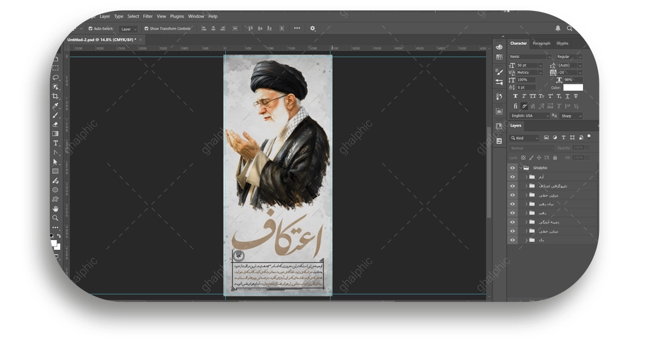
Task: Select the Rectangular Marquee tool
Action: tap(56, 68)
